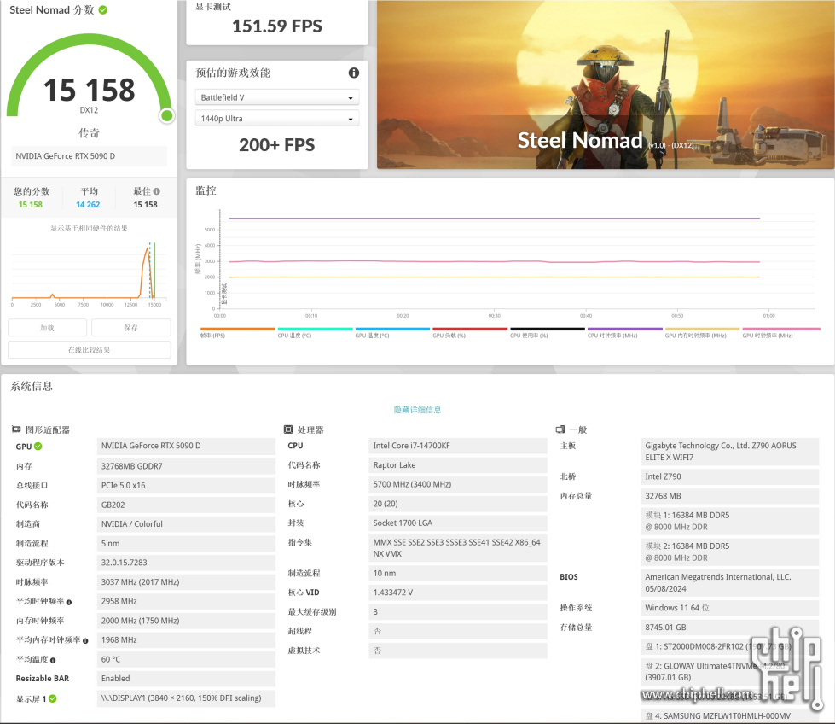Toggle the yellow GPU memory clock legend

pyautogui.click(x=703, y=329)
